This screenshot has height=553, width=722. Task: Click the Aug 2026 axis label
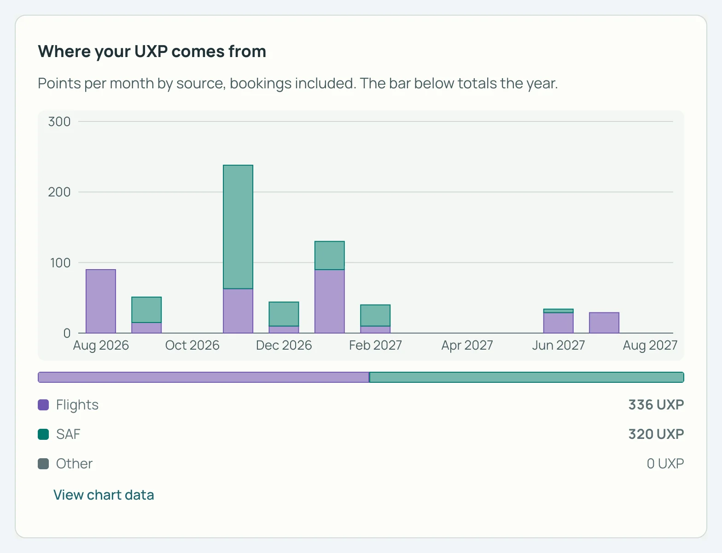[x=101, y=346]
